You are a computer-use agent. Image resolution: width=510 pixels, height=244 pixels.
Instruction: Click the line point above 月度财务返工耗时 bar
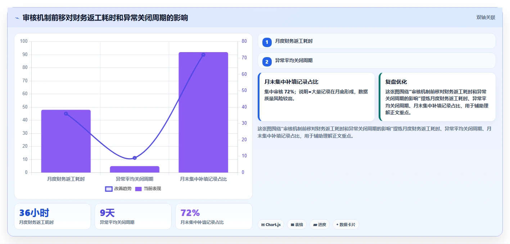coord(66,114)
